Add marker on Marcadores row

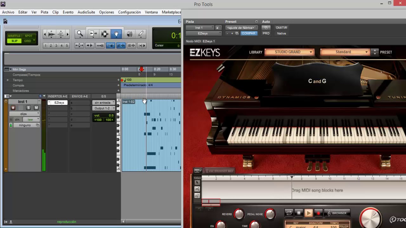(x=119, y=91)
